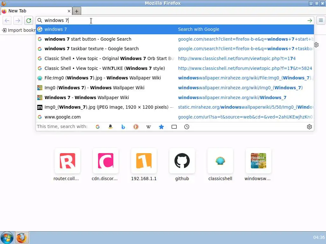Search bookmarks using the star icon
The width and height of the screenshot is (326, 244).
click(x=161, y=127)
